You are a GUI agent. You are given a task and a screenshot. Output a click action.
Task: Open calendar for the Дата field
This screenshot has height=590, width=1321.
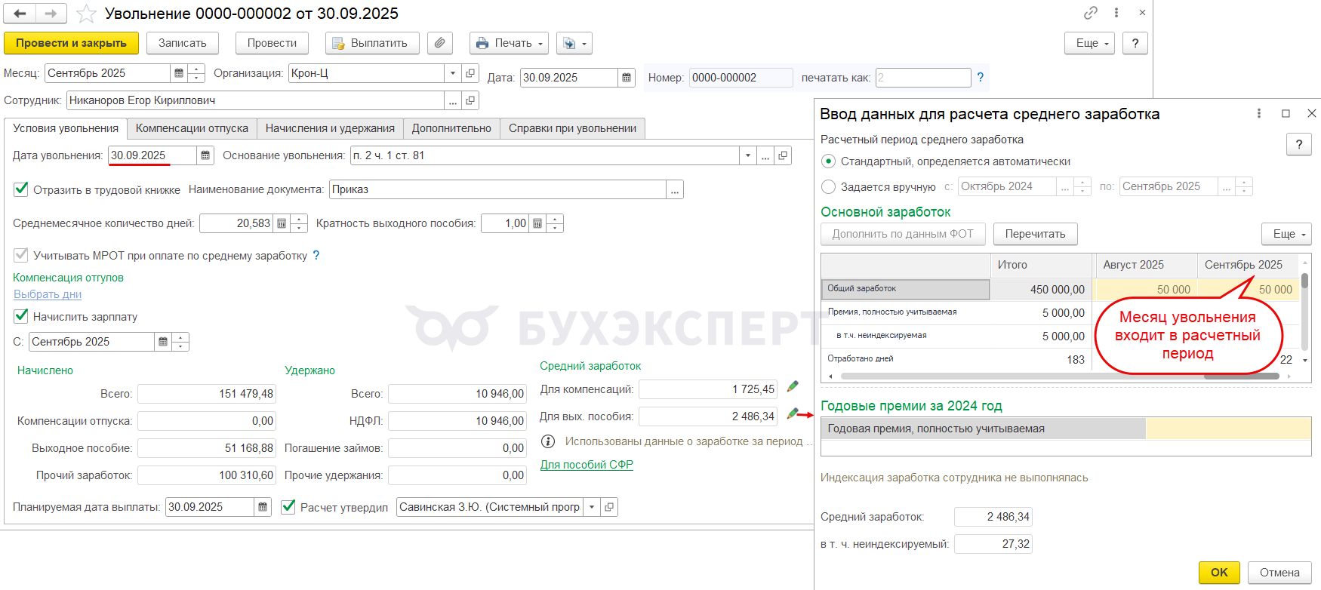(627, 78)
